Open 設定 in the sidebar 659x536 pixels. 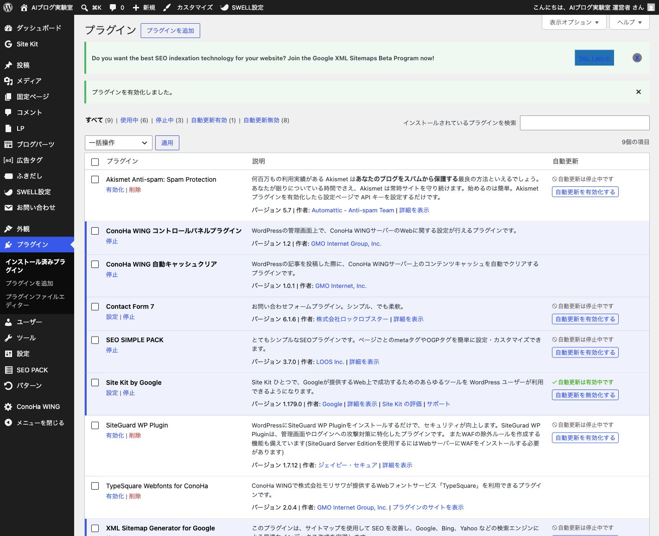(37, 353)
